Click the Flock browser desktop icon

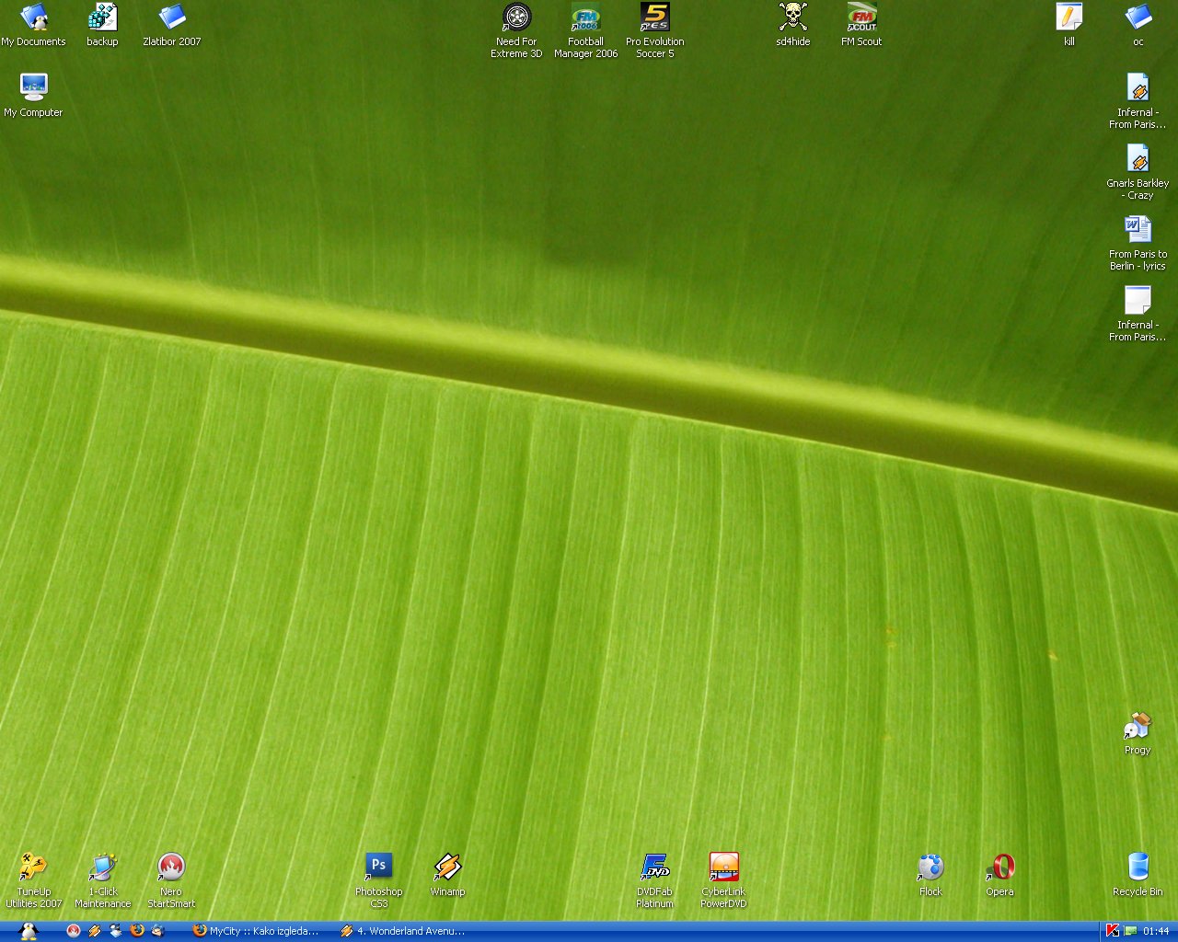coord(930,867)
